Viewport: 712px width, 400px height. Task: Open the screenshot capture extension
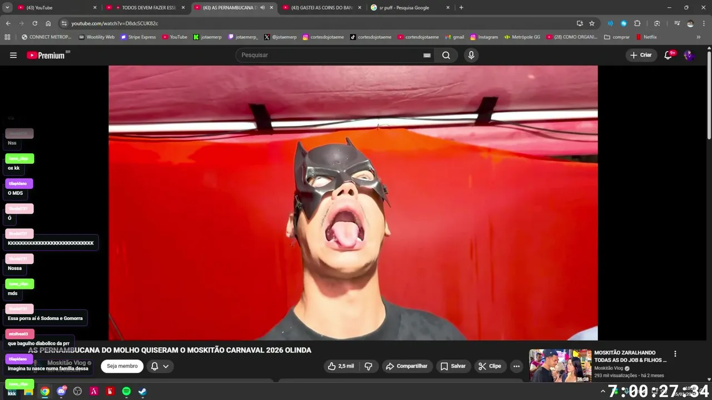pyautogui.click(x=657, y=23)
